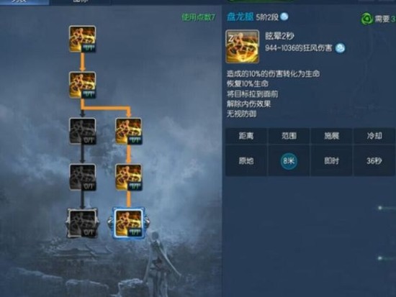The height and width of the screenshot is (297, 396).
Task: Select the active orange third-tier skill node
Action: coord(129,131)
